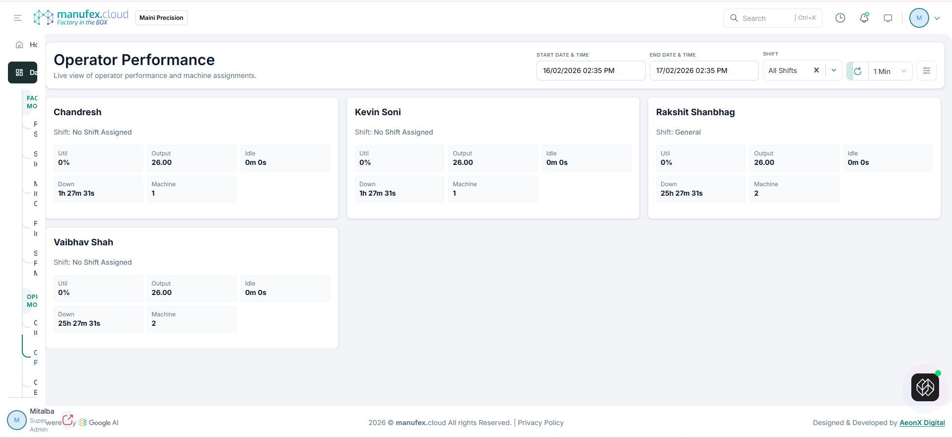Select the Dashboard sidebar menu item
Screen dimensions: 952x438
[23, 73]
